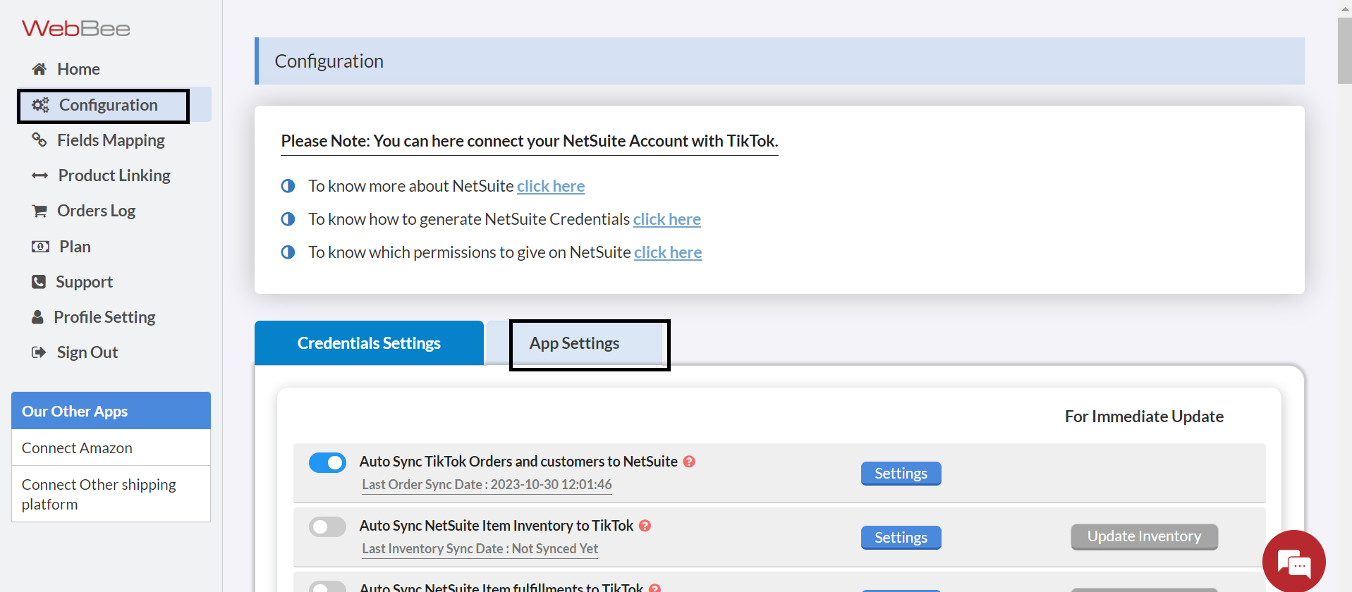Click the Sign Out icon
The height and width of the screenshot is (592, 1352).
pyautogui.click(x=39, y=352)
